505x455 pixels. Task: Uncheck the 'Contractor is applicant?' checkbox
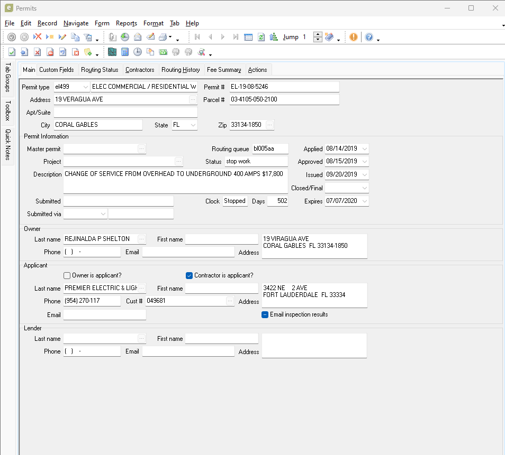click(190, 275)
